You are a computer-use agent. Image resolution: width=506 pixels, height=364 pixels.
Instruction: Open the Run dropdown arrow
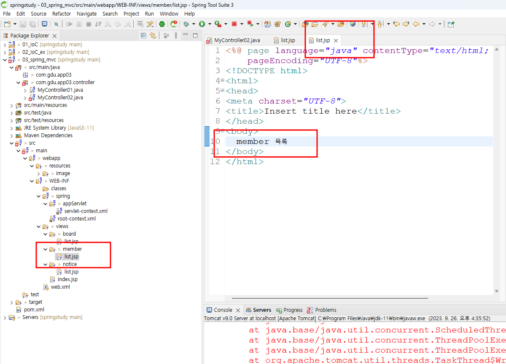pyautogui.click(x=210, y=24)
